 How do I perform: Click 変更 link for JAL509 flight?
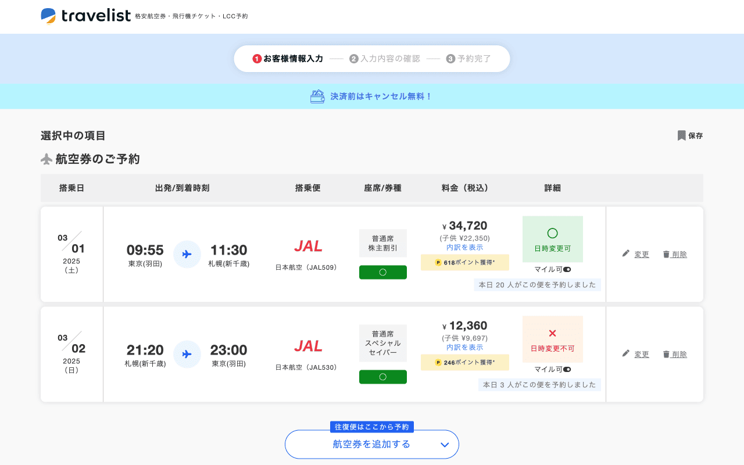click(x=642, y=254)
